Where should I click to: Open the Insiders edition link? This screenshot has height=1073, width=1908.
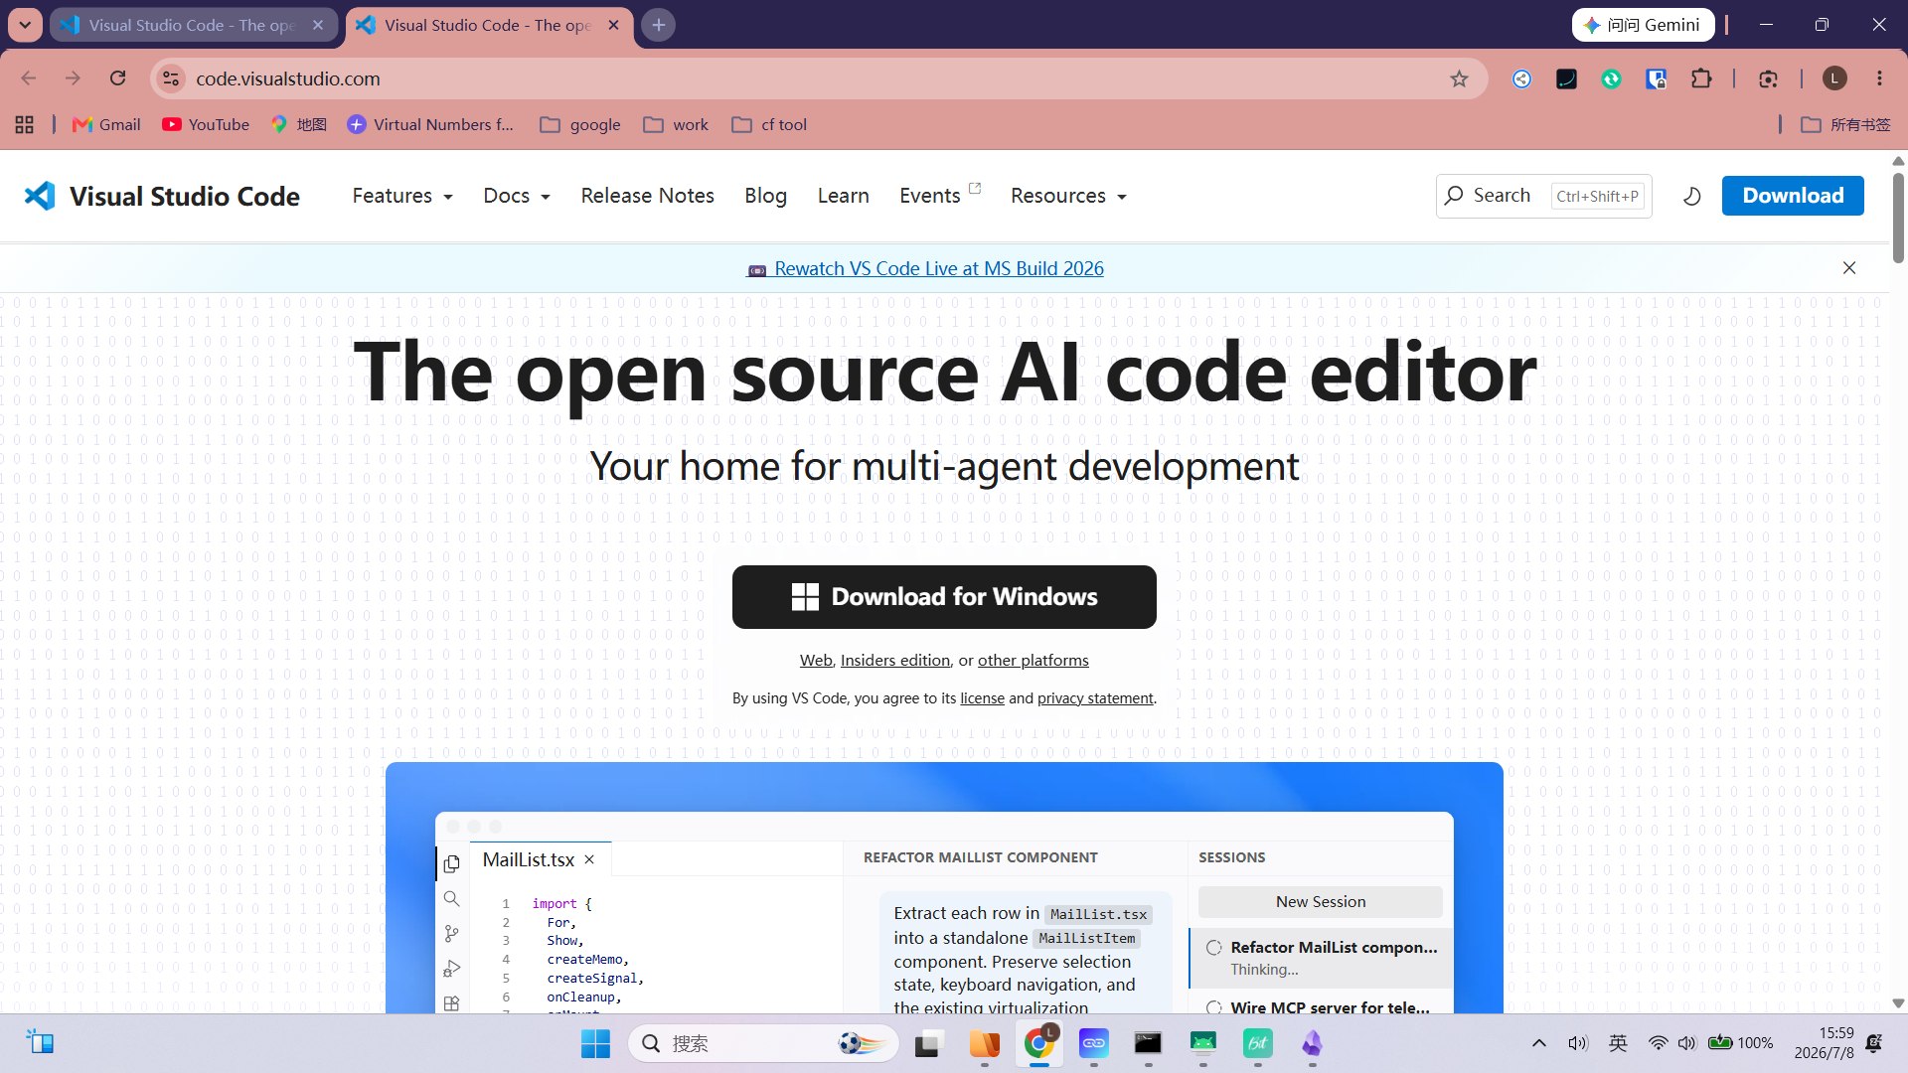click(895, 661)
